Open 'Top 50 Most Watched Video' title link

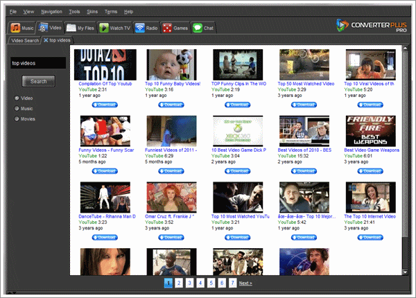click(306, 84)
